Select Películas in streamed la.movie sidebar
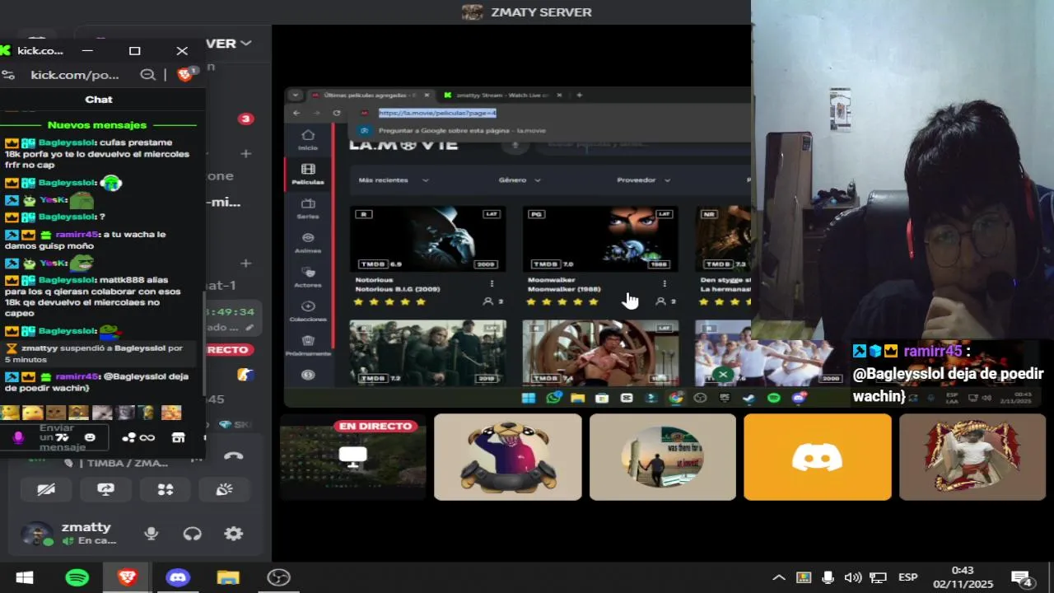Screen dimensions: 1054x593 click(x=308, y=174)
